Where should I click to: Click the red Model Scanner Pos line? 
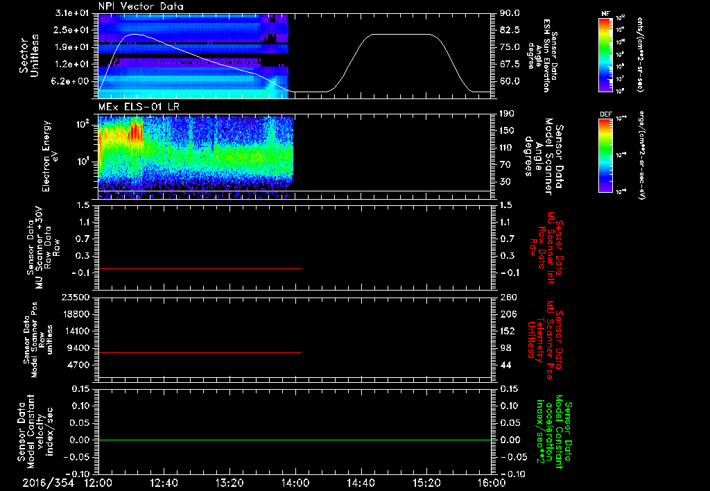(x=200, y=352)
